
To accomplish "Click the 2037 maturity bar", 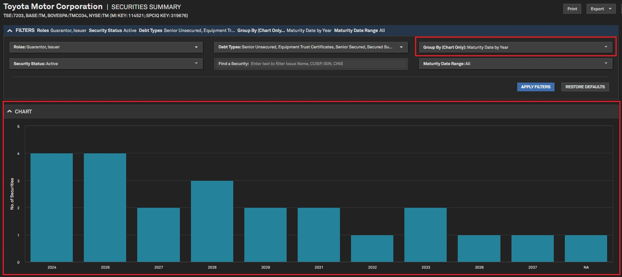I will [532, 248].
